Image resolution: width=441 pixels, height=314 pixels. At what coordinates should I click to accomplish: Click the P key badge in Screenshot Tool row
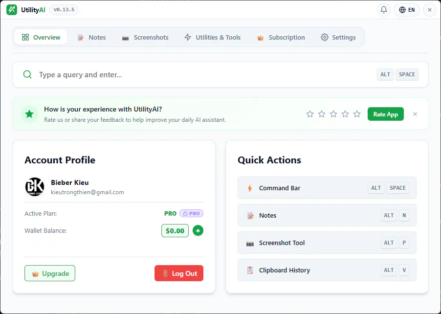tap(404, 243)
